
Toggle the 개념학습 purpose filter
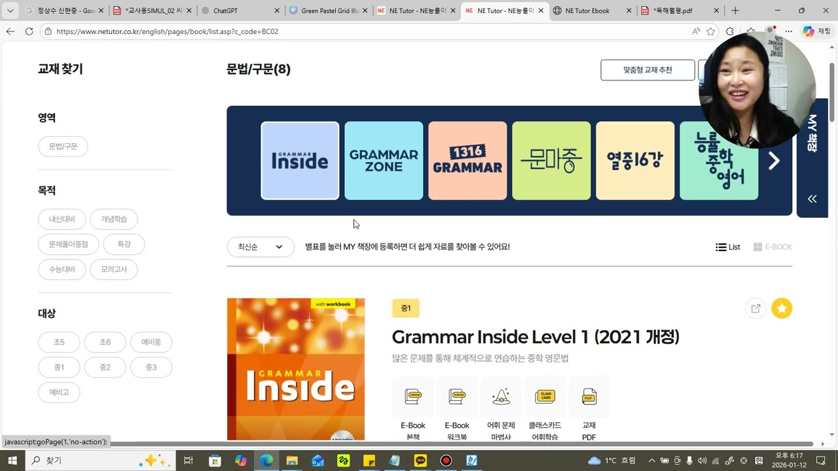click(x=114, y=219)
